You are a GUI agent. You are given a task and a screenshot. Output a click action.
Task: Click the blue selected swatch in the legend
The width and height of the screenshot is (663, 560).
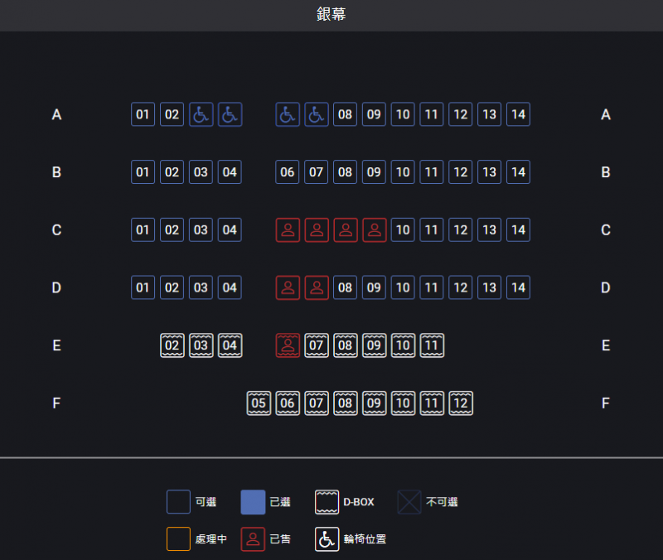[253, 502]
